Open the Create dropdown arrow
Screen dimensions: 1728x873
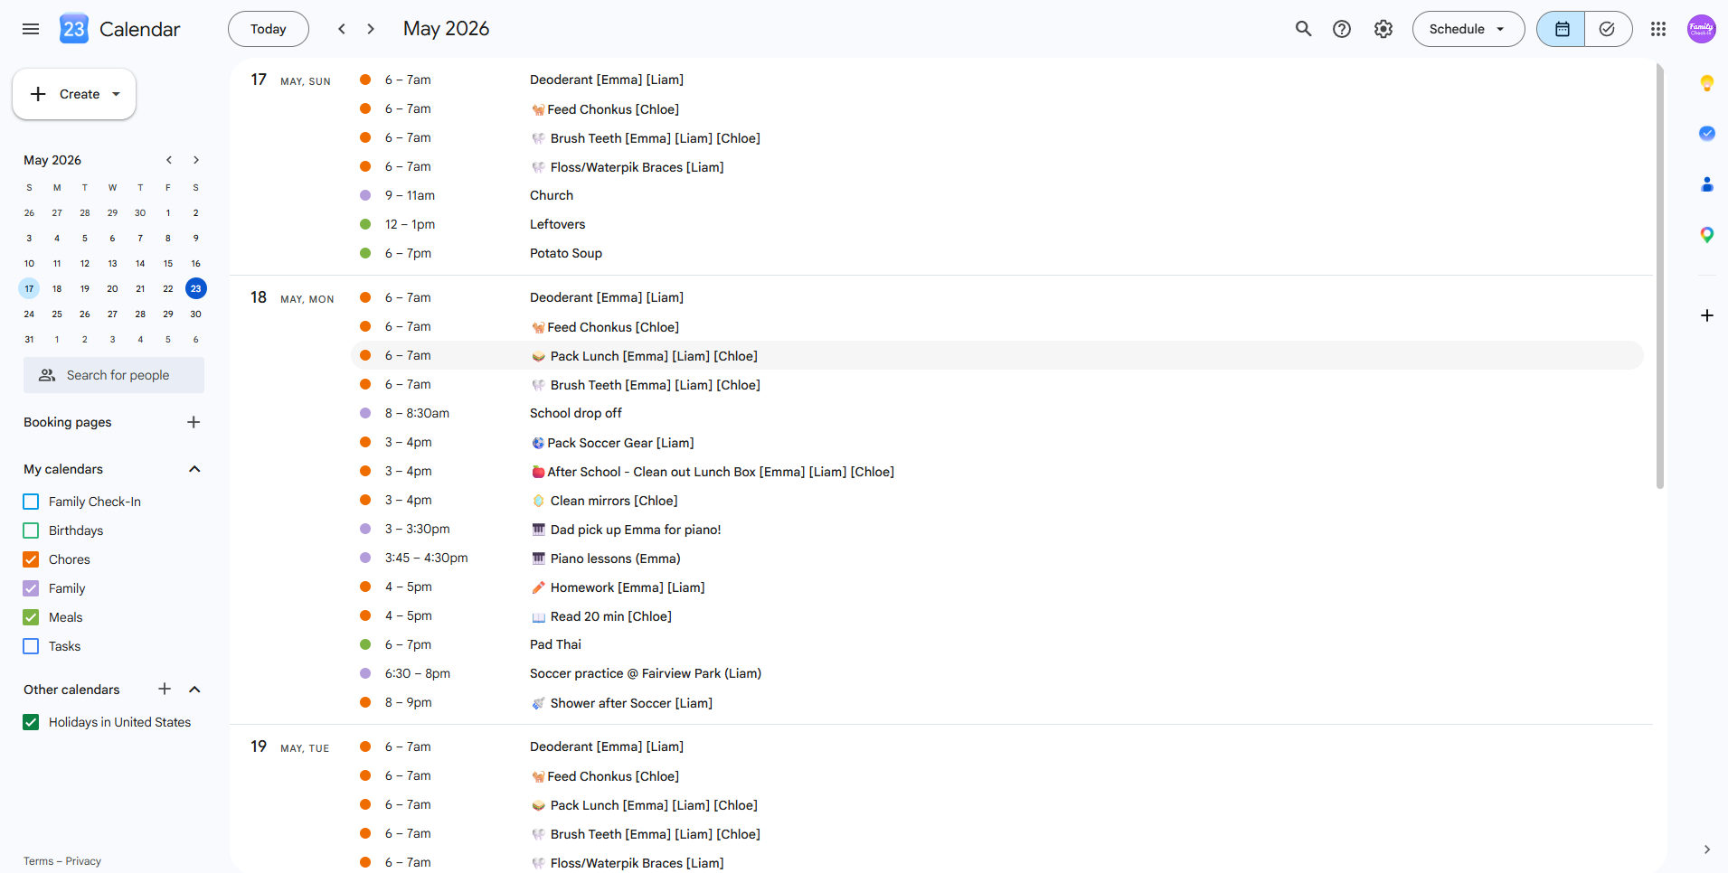pyautogui.click(x=116, y=94)
